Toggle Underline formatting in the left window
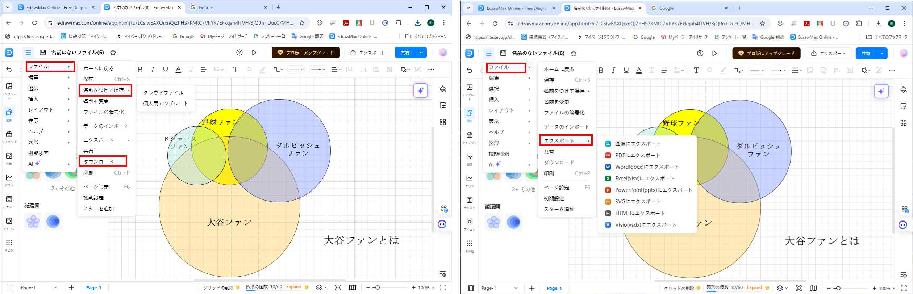913x294 pixels. (x=166, y=70)
